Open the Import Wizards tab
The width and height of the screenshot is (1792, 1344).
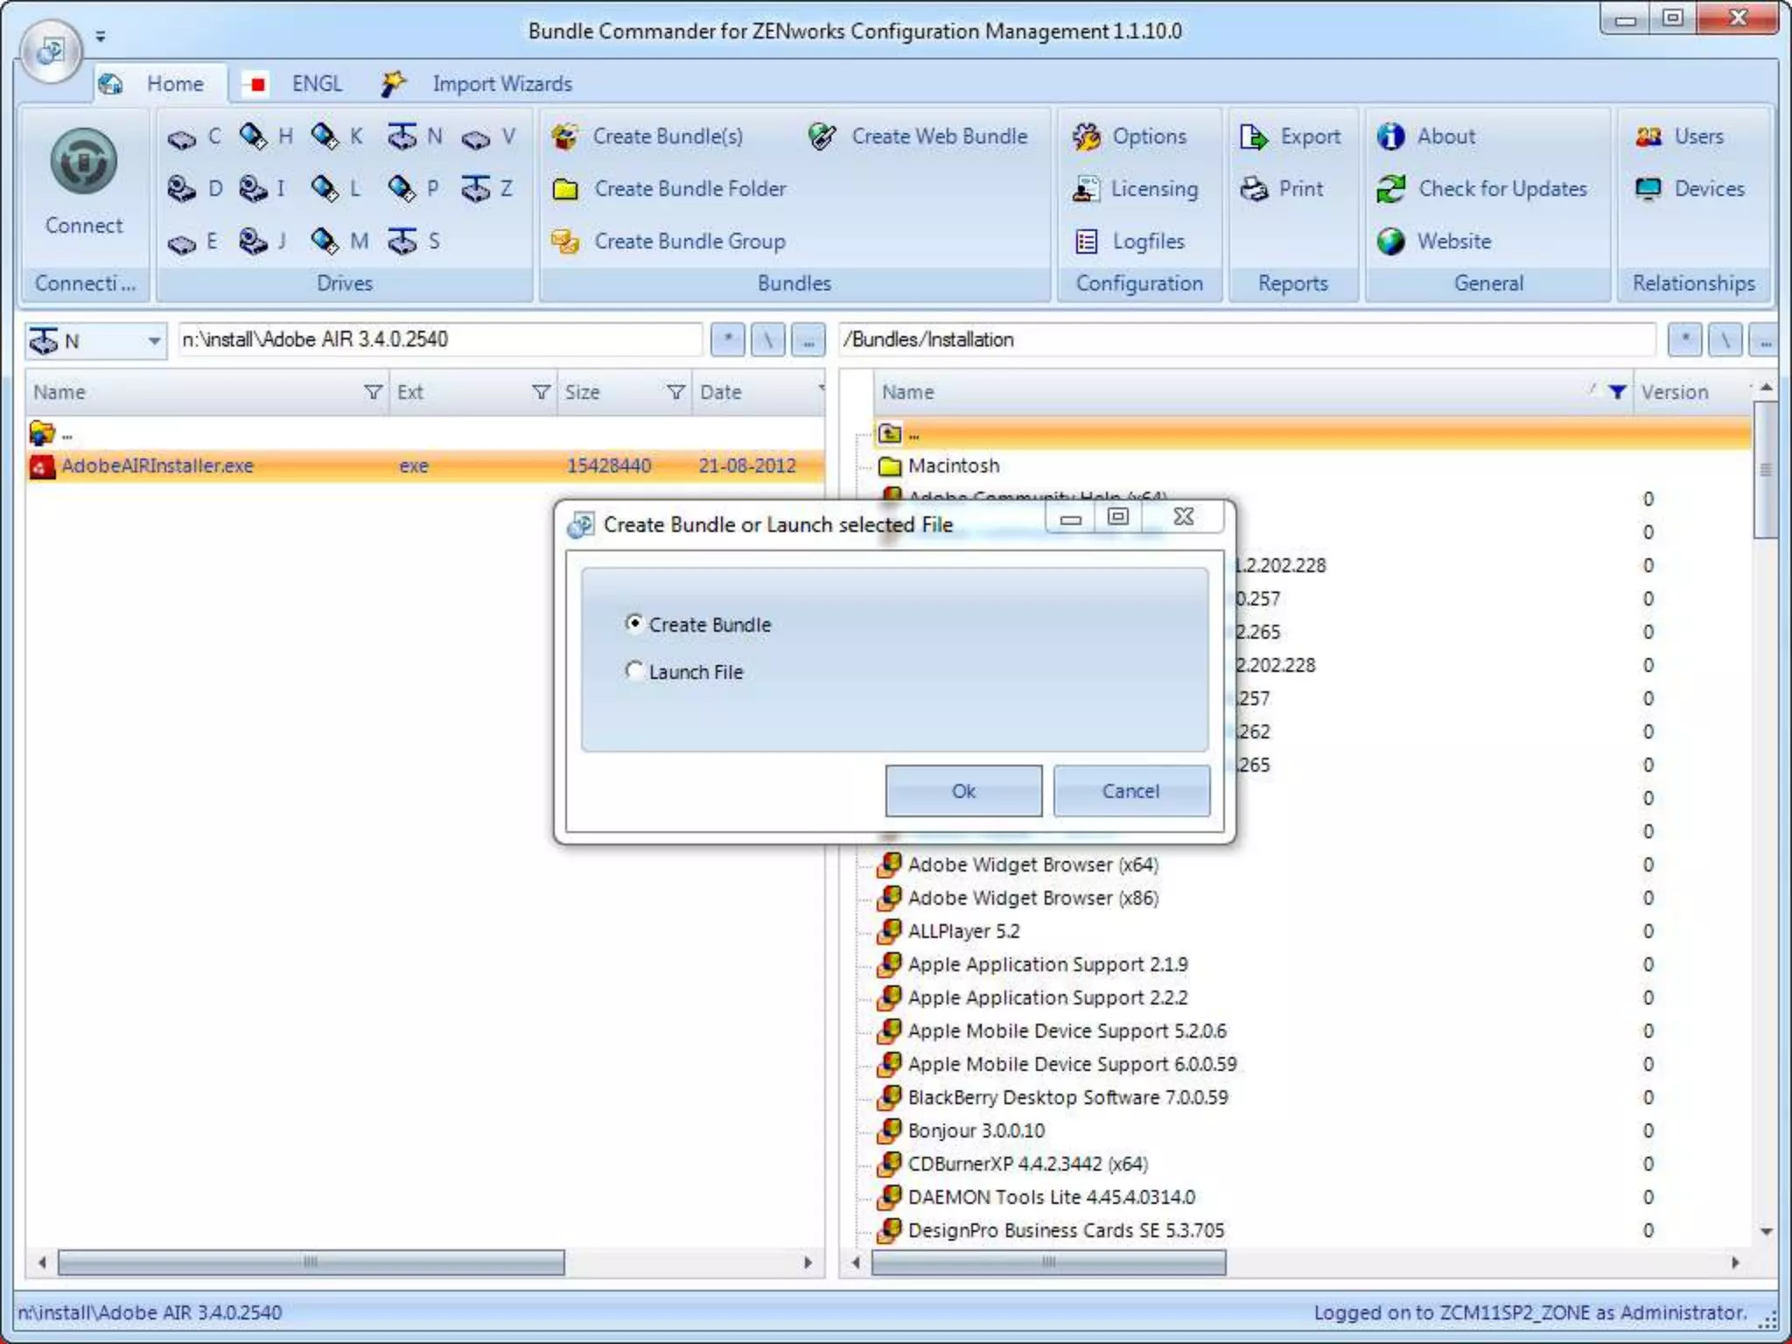coord(500,84)
